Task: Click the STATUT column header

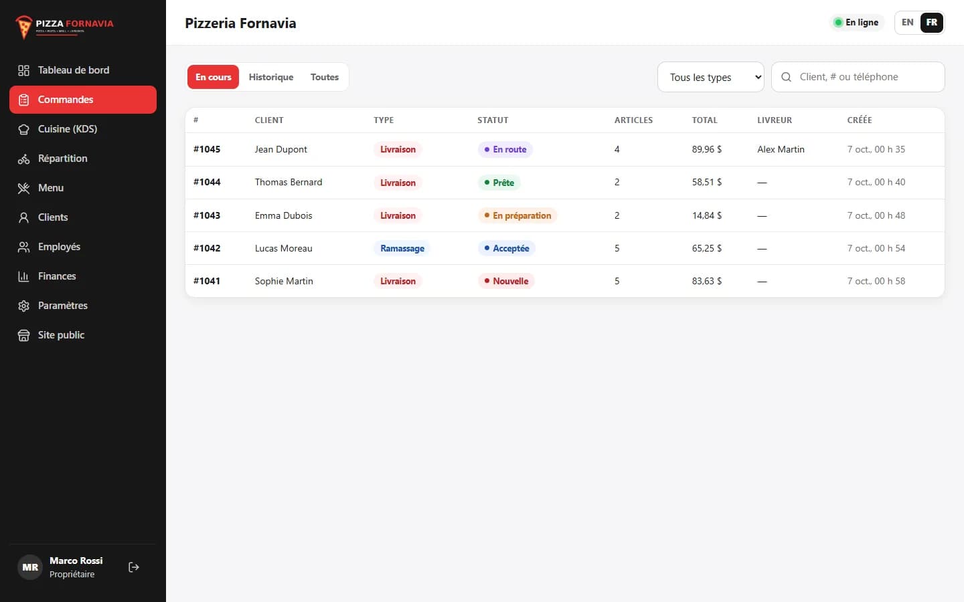Action: point(493,120)
